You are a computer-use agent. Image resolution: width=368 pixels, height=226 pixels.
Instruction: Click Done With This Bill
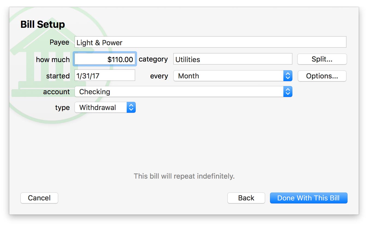tap(308, 198)
